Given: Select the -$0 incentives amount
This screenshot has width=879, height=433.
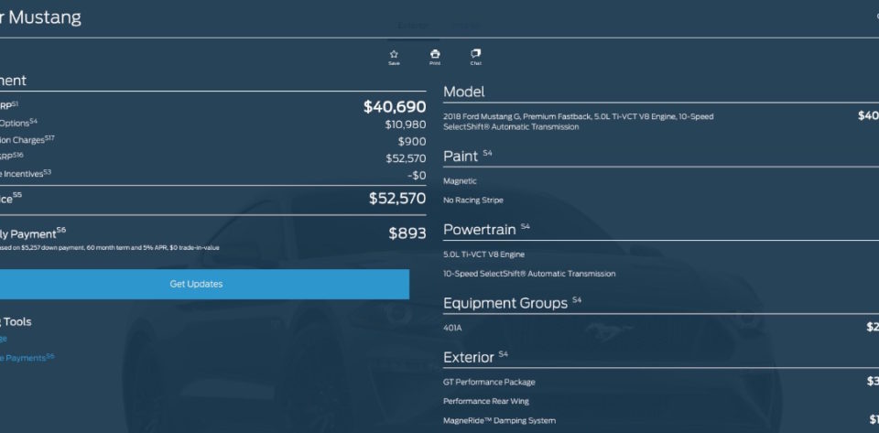Looking at the screenshot, I should pos(418,176).
